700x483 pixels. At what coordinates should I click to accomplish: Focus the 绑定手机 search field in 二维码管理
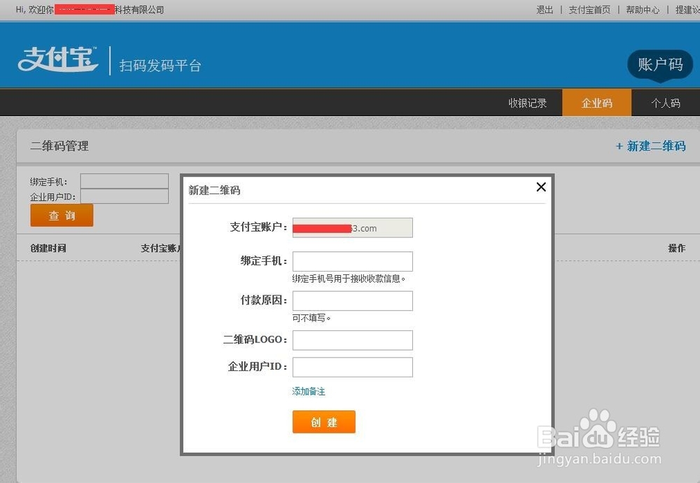pyautogui.click(x=125, y=181)
